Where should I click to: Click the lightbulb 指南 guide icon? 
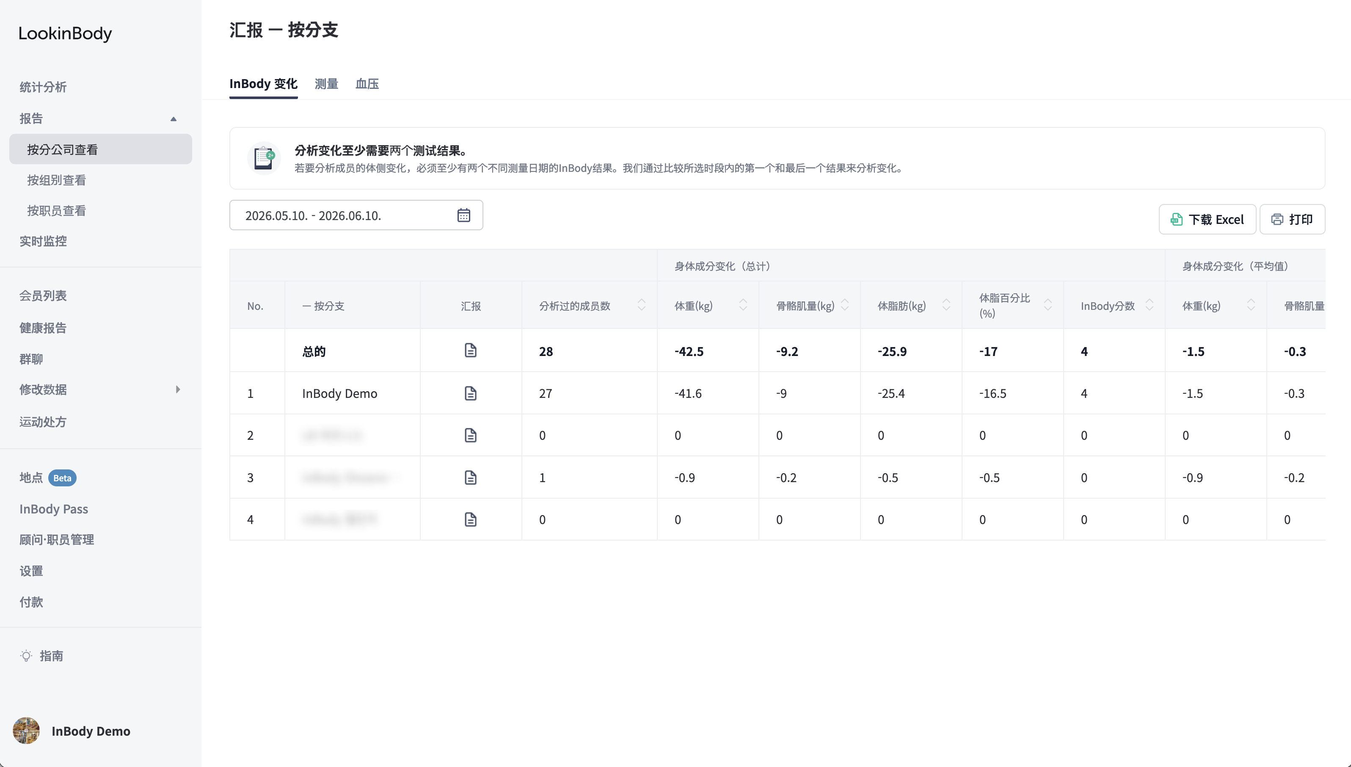(26, 656)
